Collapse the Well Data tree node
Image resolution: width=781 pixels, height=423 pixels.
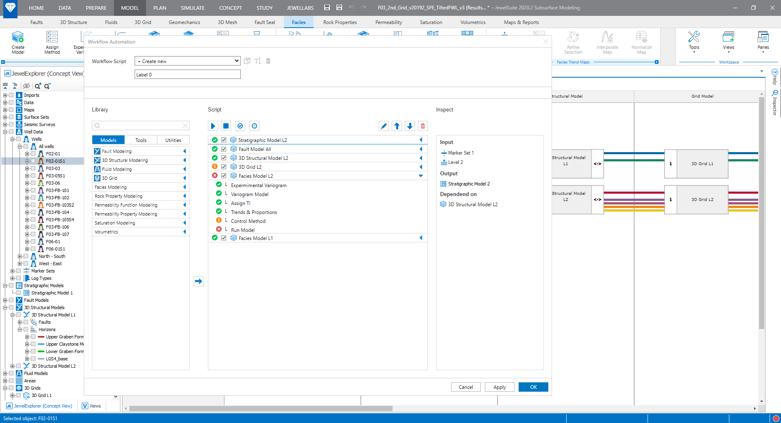[x=5, y=132]
